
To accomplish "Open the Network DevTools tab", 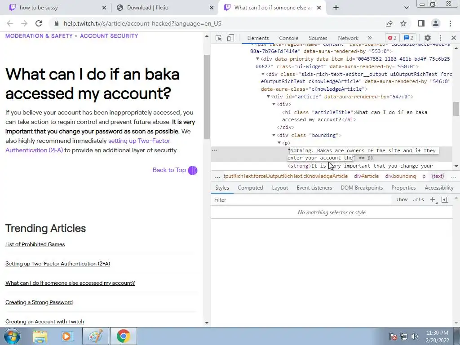I will point(348,38).
